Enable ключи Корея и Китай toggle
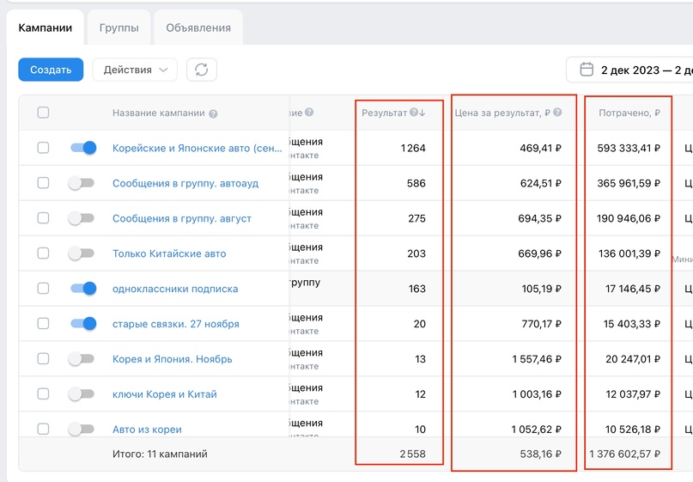The width and height of the screenshot is (693, 482). [x=82, y=394]
